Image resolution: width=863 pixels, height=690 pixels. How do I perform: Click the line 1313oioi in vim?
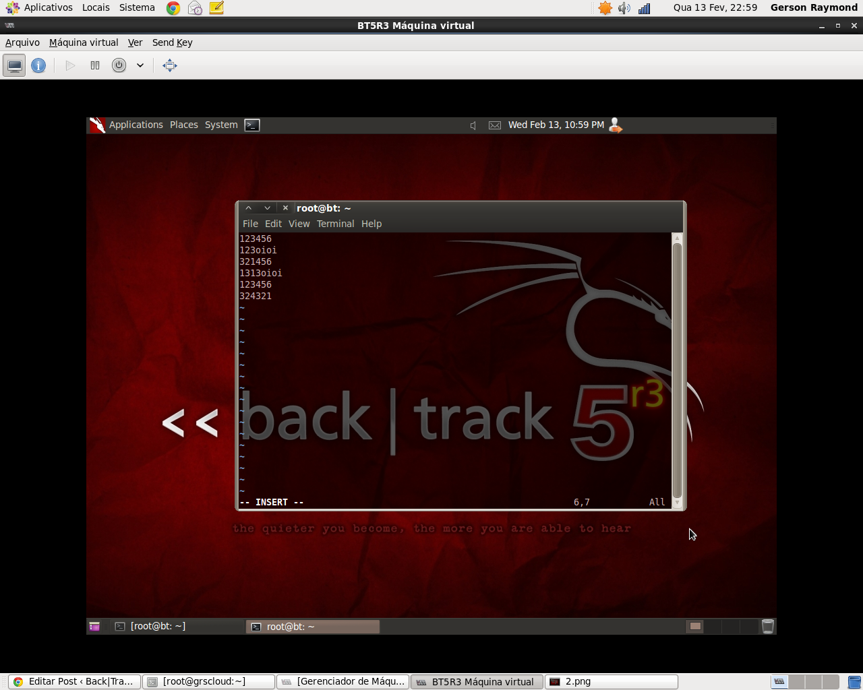[x=261, y=273]
